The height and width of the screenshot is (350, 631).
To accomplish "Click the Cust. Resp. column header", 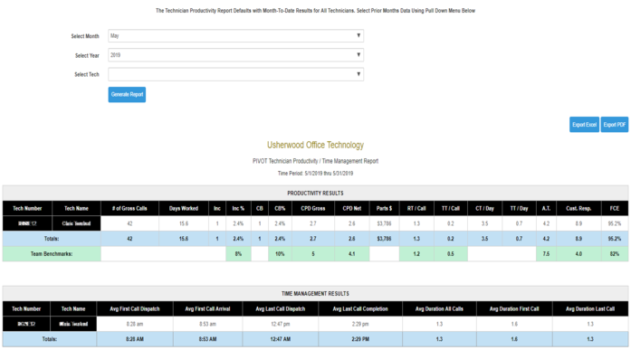I will pos(578,208).
